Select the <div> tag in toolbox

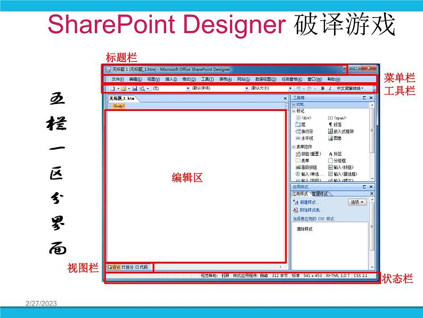coord(304,118)
